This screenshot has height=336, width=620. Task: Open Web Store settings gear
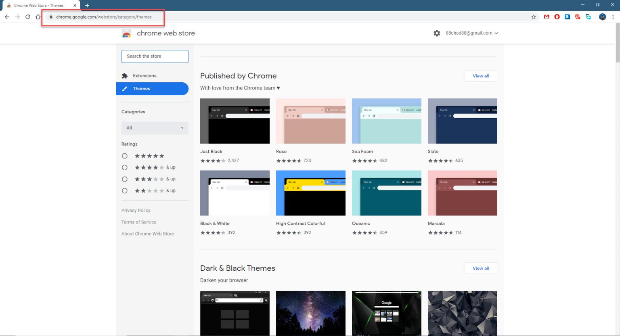pyautogui.click(x=437, y=33)
